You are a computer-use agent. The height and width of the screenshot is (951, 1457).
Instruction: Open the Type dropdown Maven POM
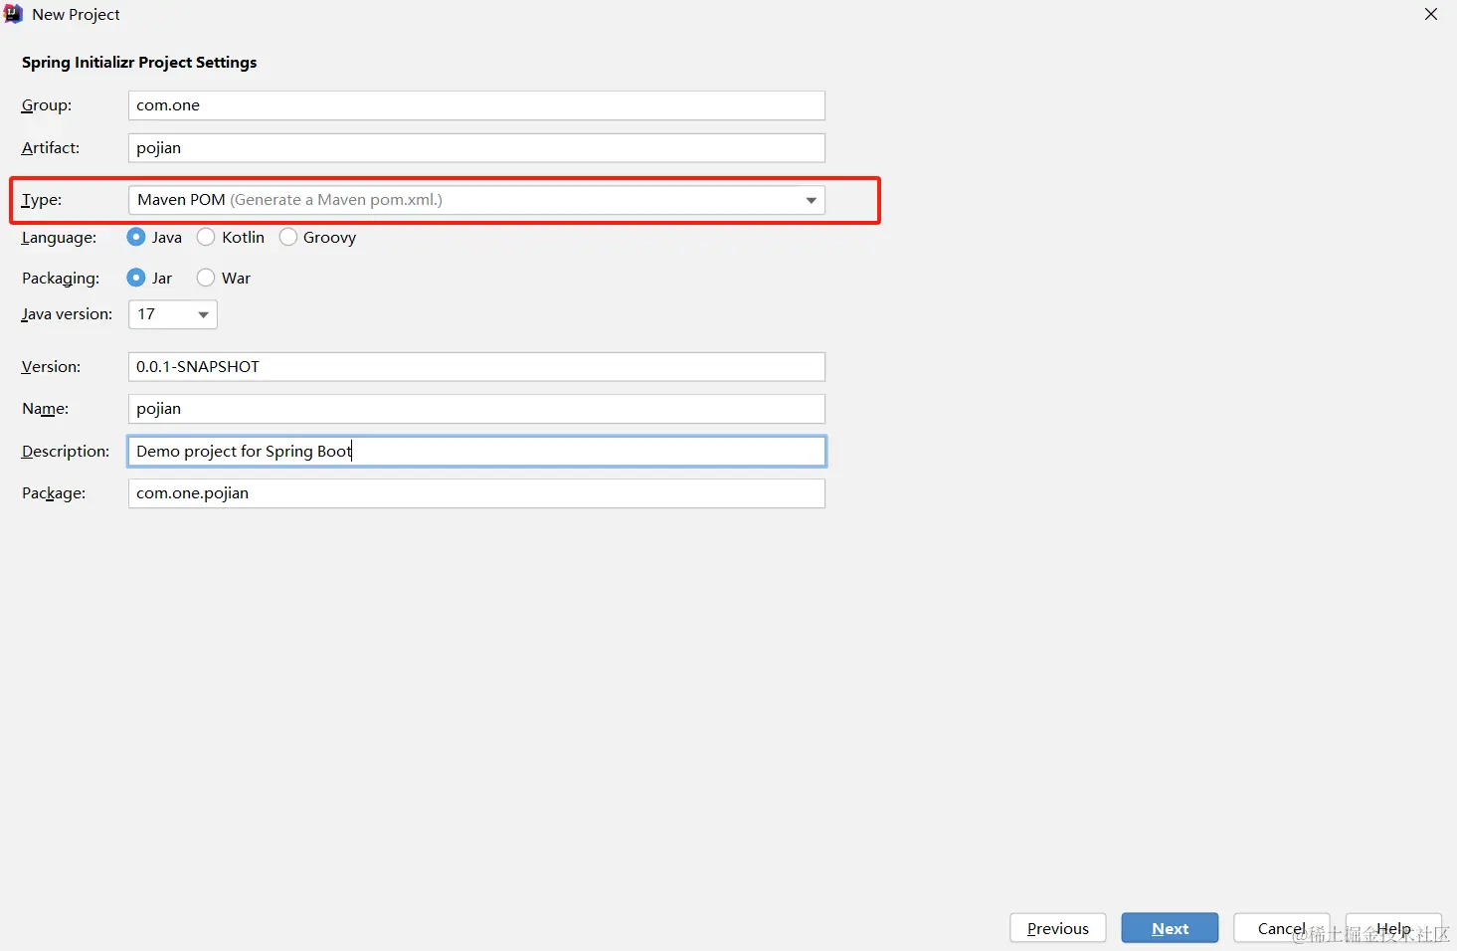coord(476,200)
